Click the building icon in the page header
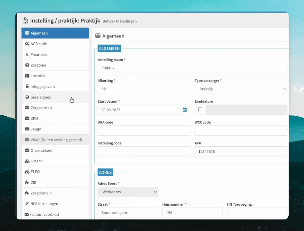 [x=25, y=21]
